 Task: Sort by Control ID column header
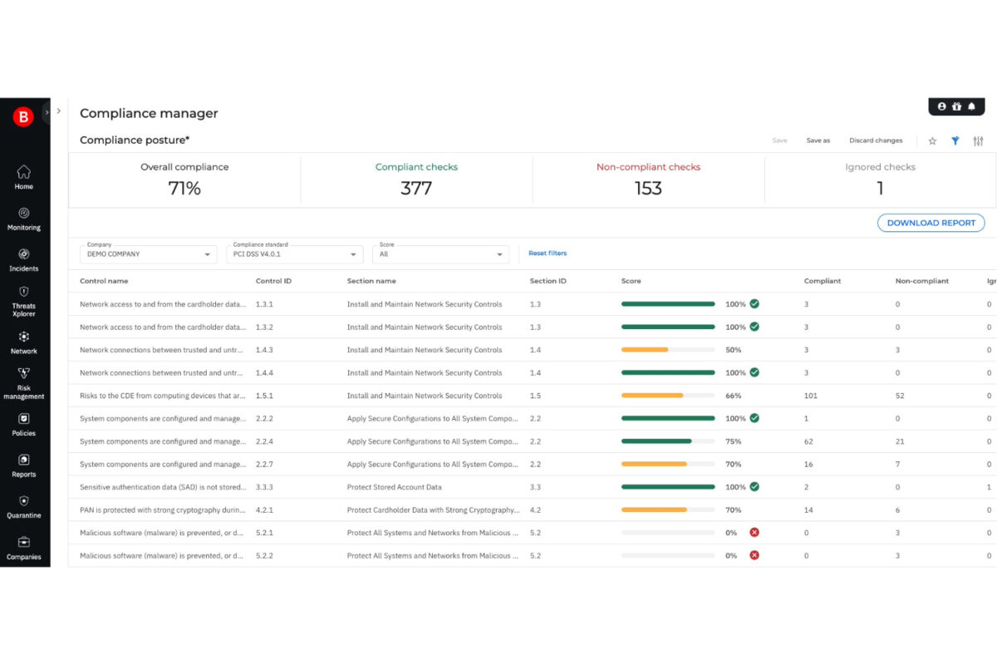click(273, 281)
